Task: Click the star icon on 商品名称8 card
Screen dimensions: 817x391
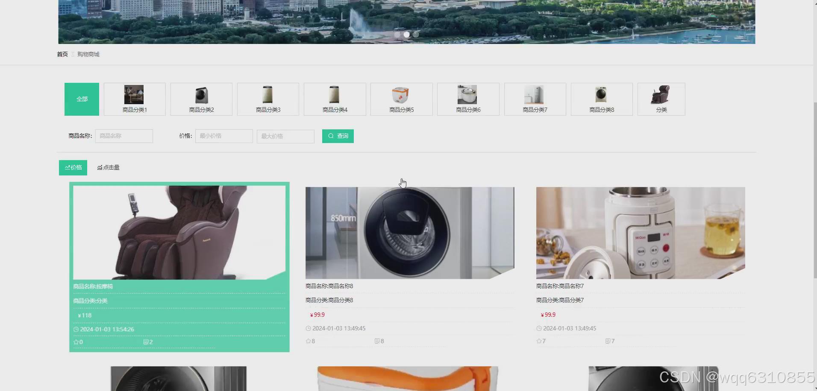Action: coord(308,341)
